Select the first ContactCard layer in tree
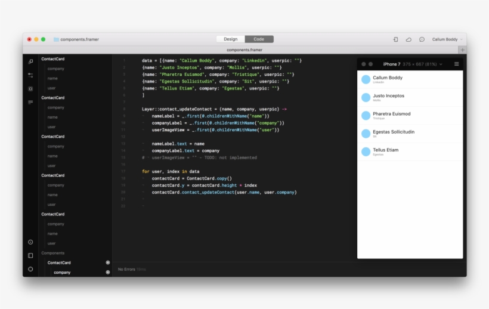This screenshot has height=309, width=489. click(x=52, y=59)
